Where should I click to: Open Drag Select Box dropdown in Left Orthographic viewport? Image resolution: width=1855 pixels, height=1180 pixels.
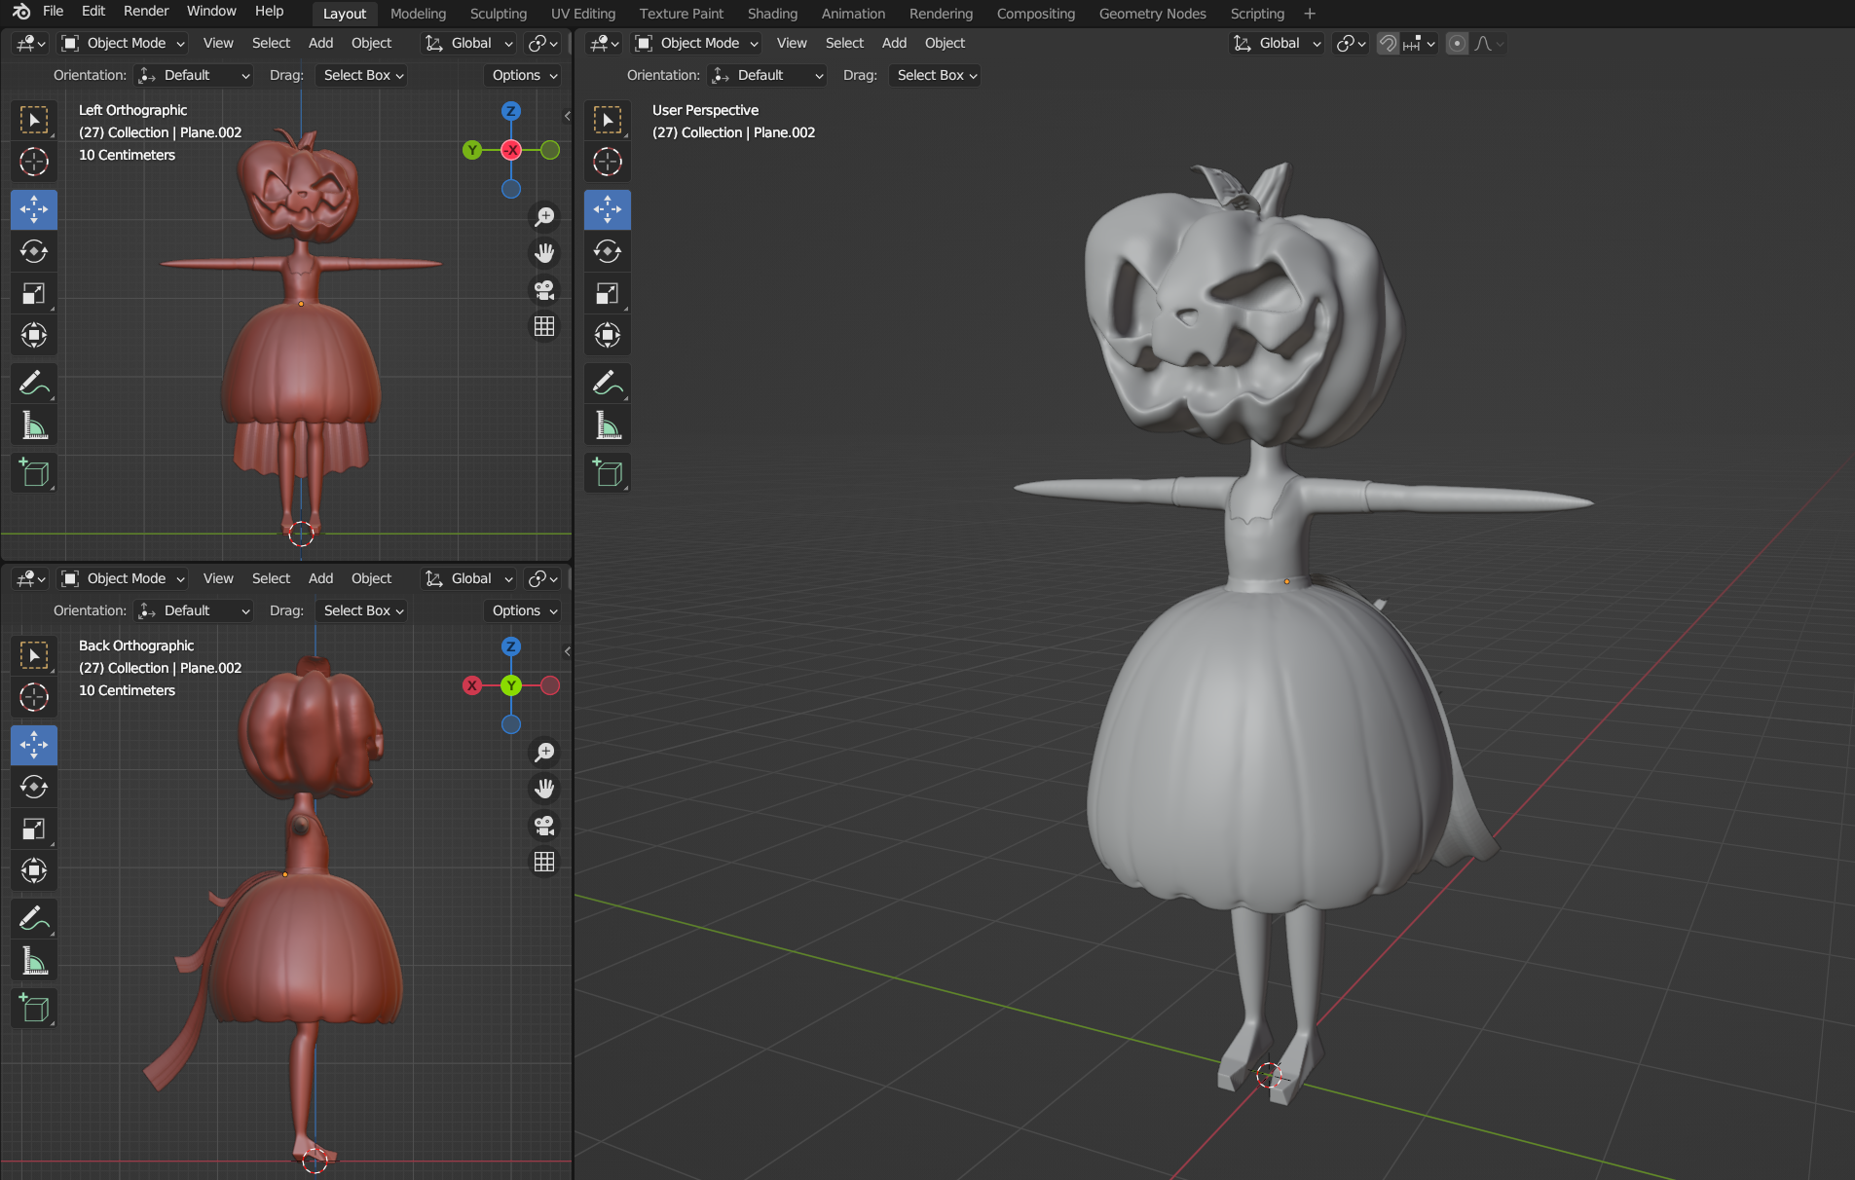tap(361, 75)
